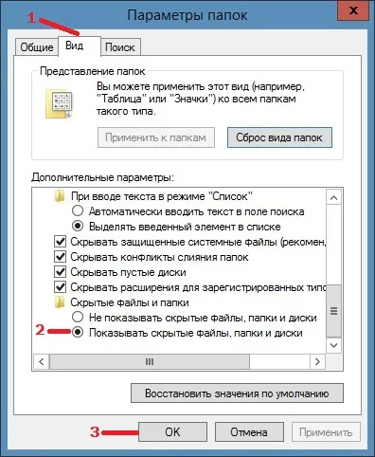
Task: Click При вводе текста в режиме "Список" label
Action: tap(162, 196)
